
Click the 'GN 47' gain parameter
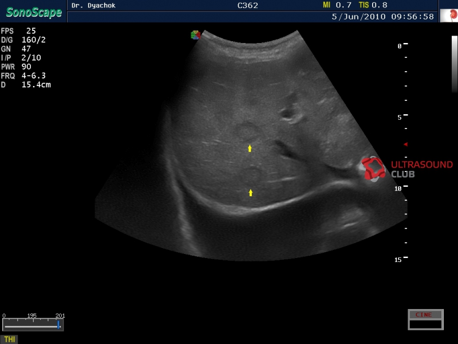16,49
